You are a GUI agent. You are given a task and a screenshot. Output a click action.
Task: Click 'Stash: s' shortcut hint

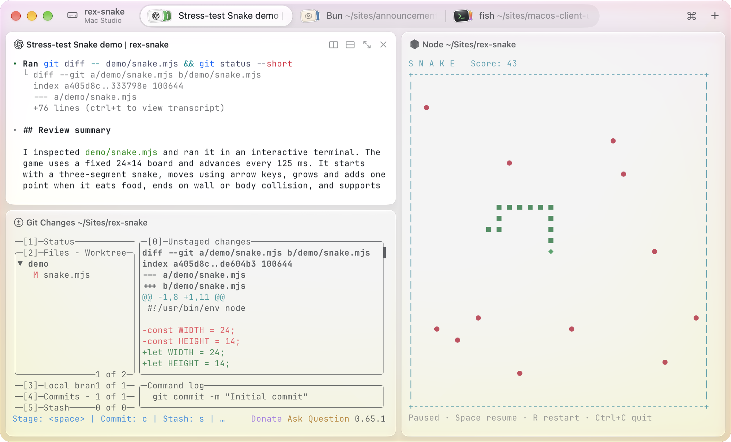(183, 419)
